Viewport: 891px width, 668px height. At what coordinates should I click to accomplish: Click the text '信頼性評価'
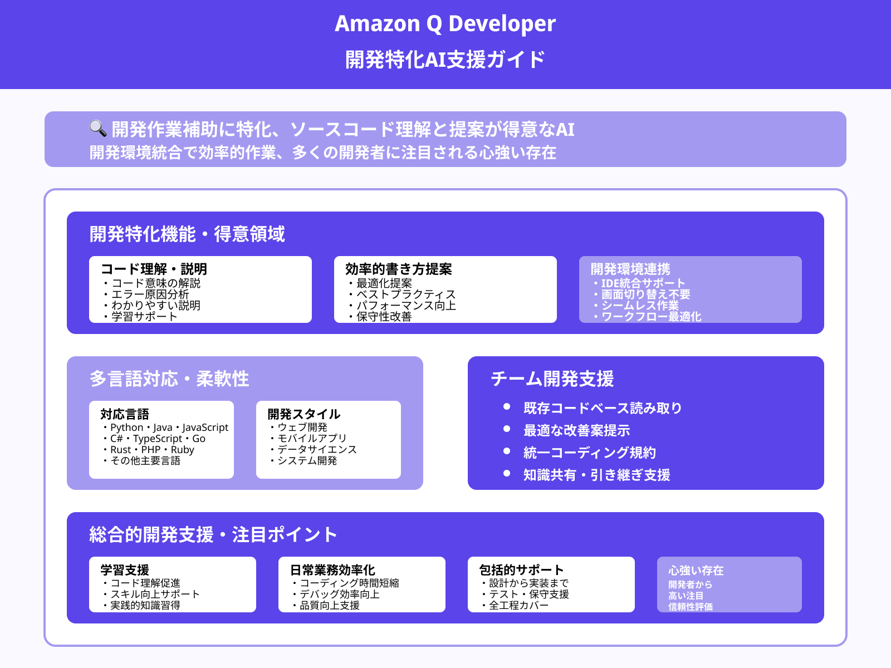691,607
